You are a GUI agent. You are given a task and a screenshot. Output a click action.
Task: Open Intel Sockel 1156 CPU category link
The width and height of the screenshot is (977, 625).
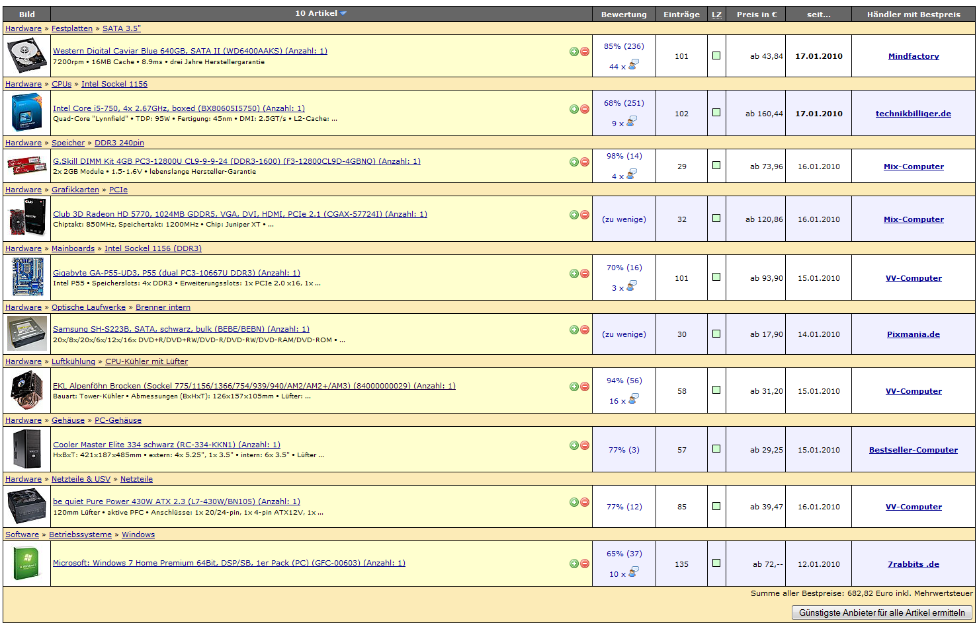click(114, 84)
